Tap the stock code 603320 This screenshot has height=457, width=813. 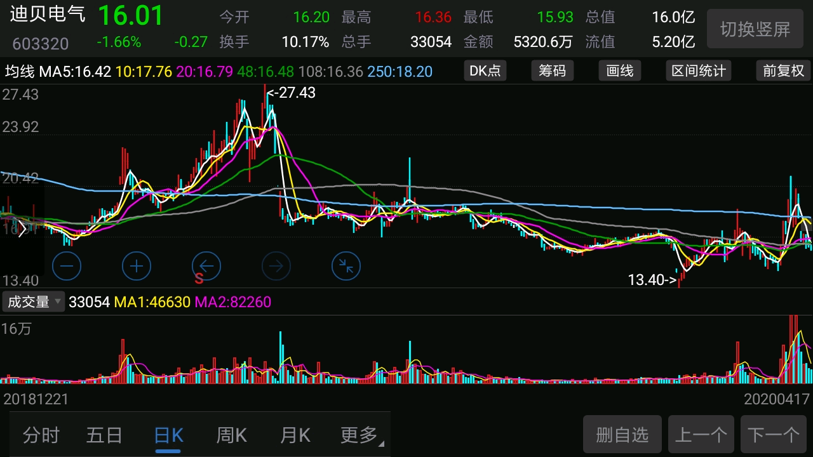point(41,44)
